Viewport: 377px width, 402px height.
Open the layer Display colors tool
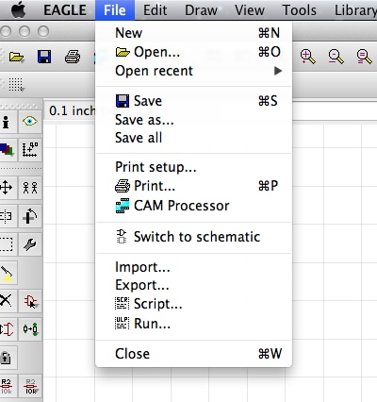coord(7,149)
